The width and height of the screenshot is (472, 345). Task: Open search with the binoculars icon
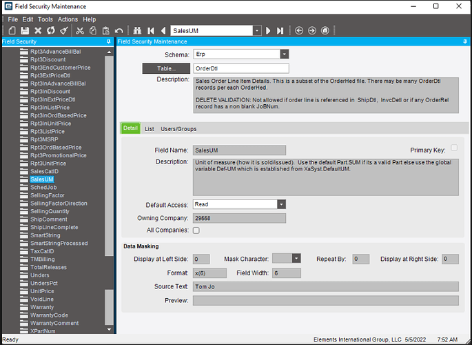[x=137, y=30]
